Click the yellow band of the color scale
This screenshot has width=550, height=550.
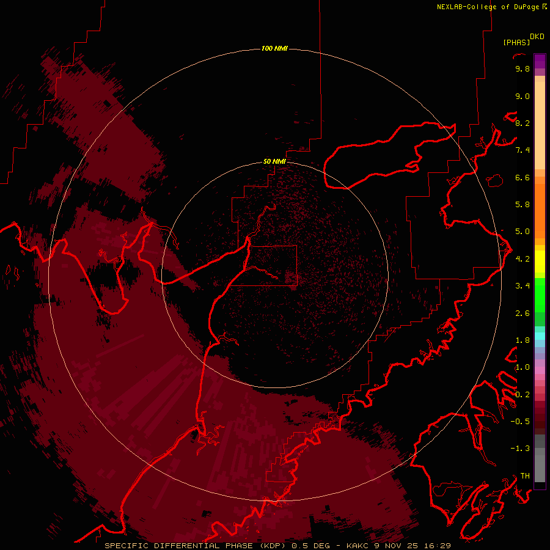click(x=540, y=262)
